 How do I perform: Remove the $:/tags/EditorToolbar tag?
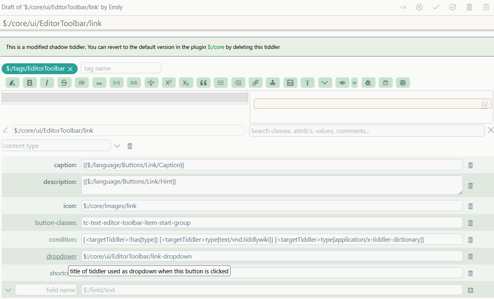pyautogui.click(x=70, y=69)
